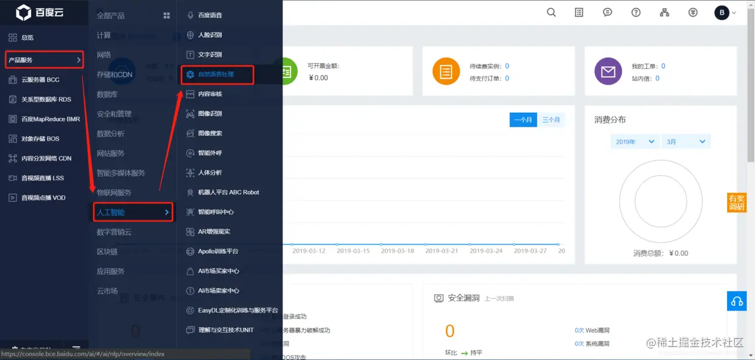Select the 应用服务 category
The height and width of the screenshot is (360, 755).
111,271
